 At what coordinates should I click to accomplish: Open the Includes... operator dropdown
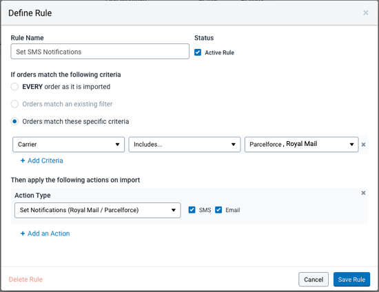(185, 145)
